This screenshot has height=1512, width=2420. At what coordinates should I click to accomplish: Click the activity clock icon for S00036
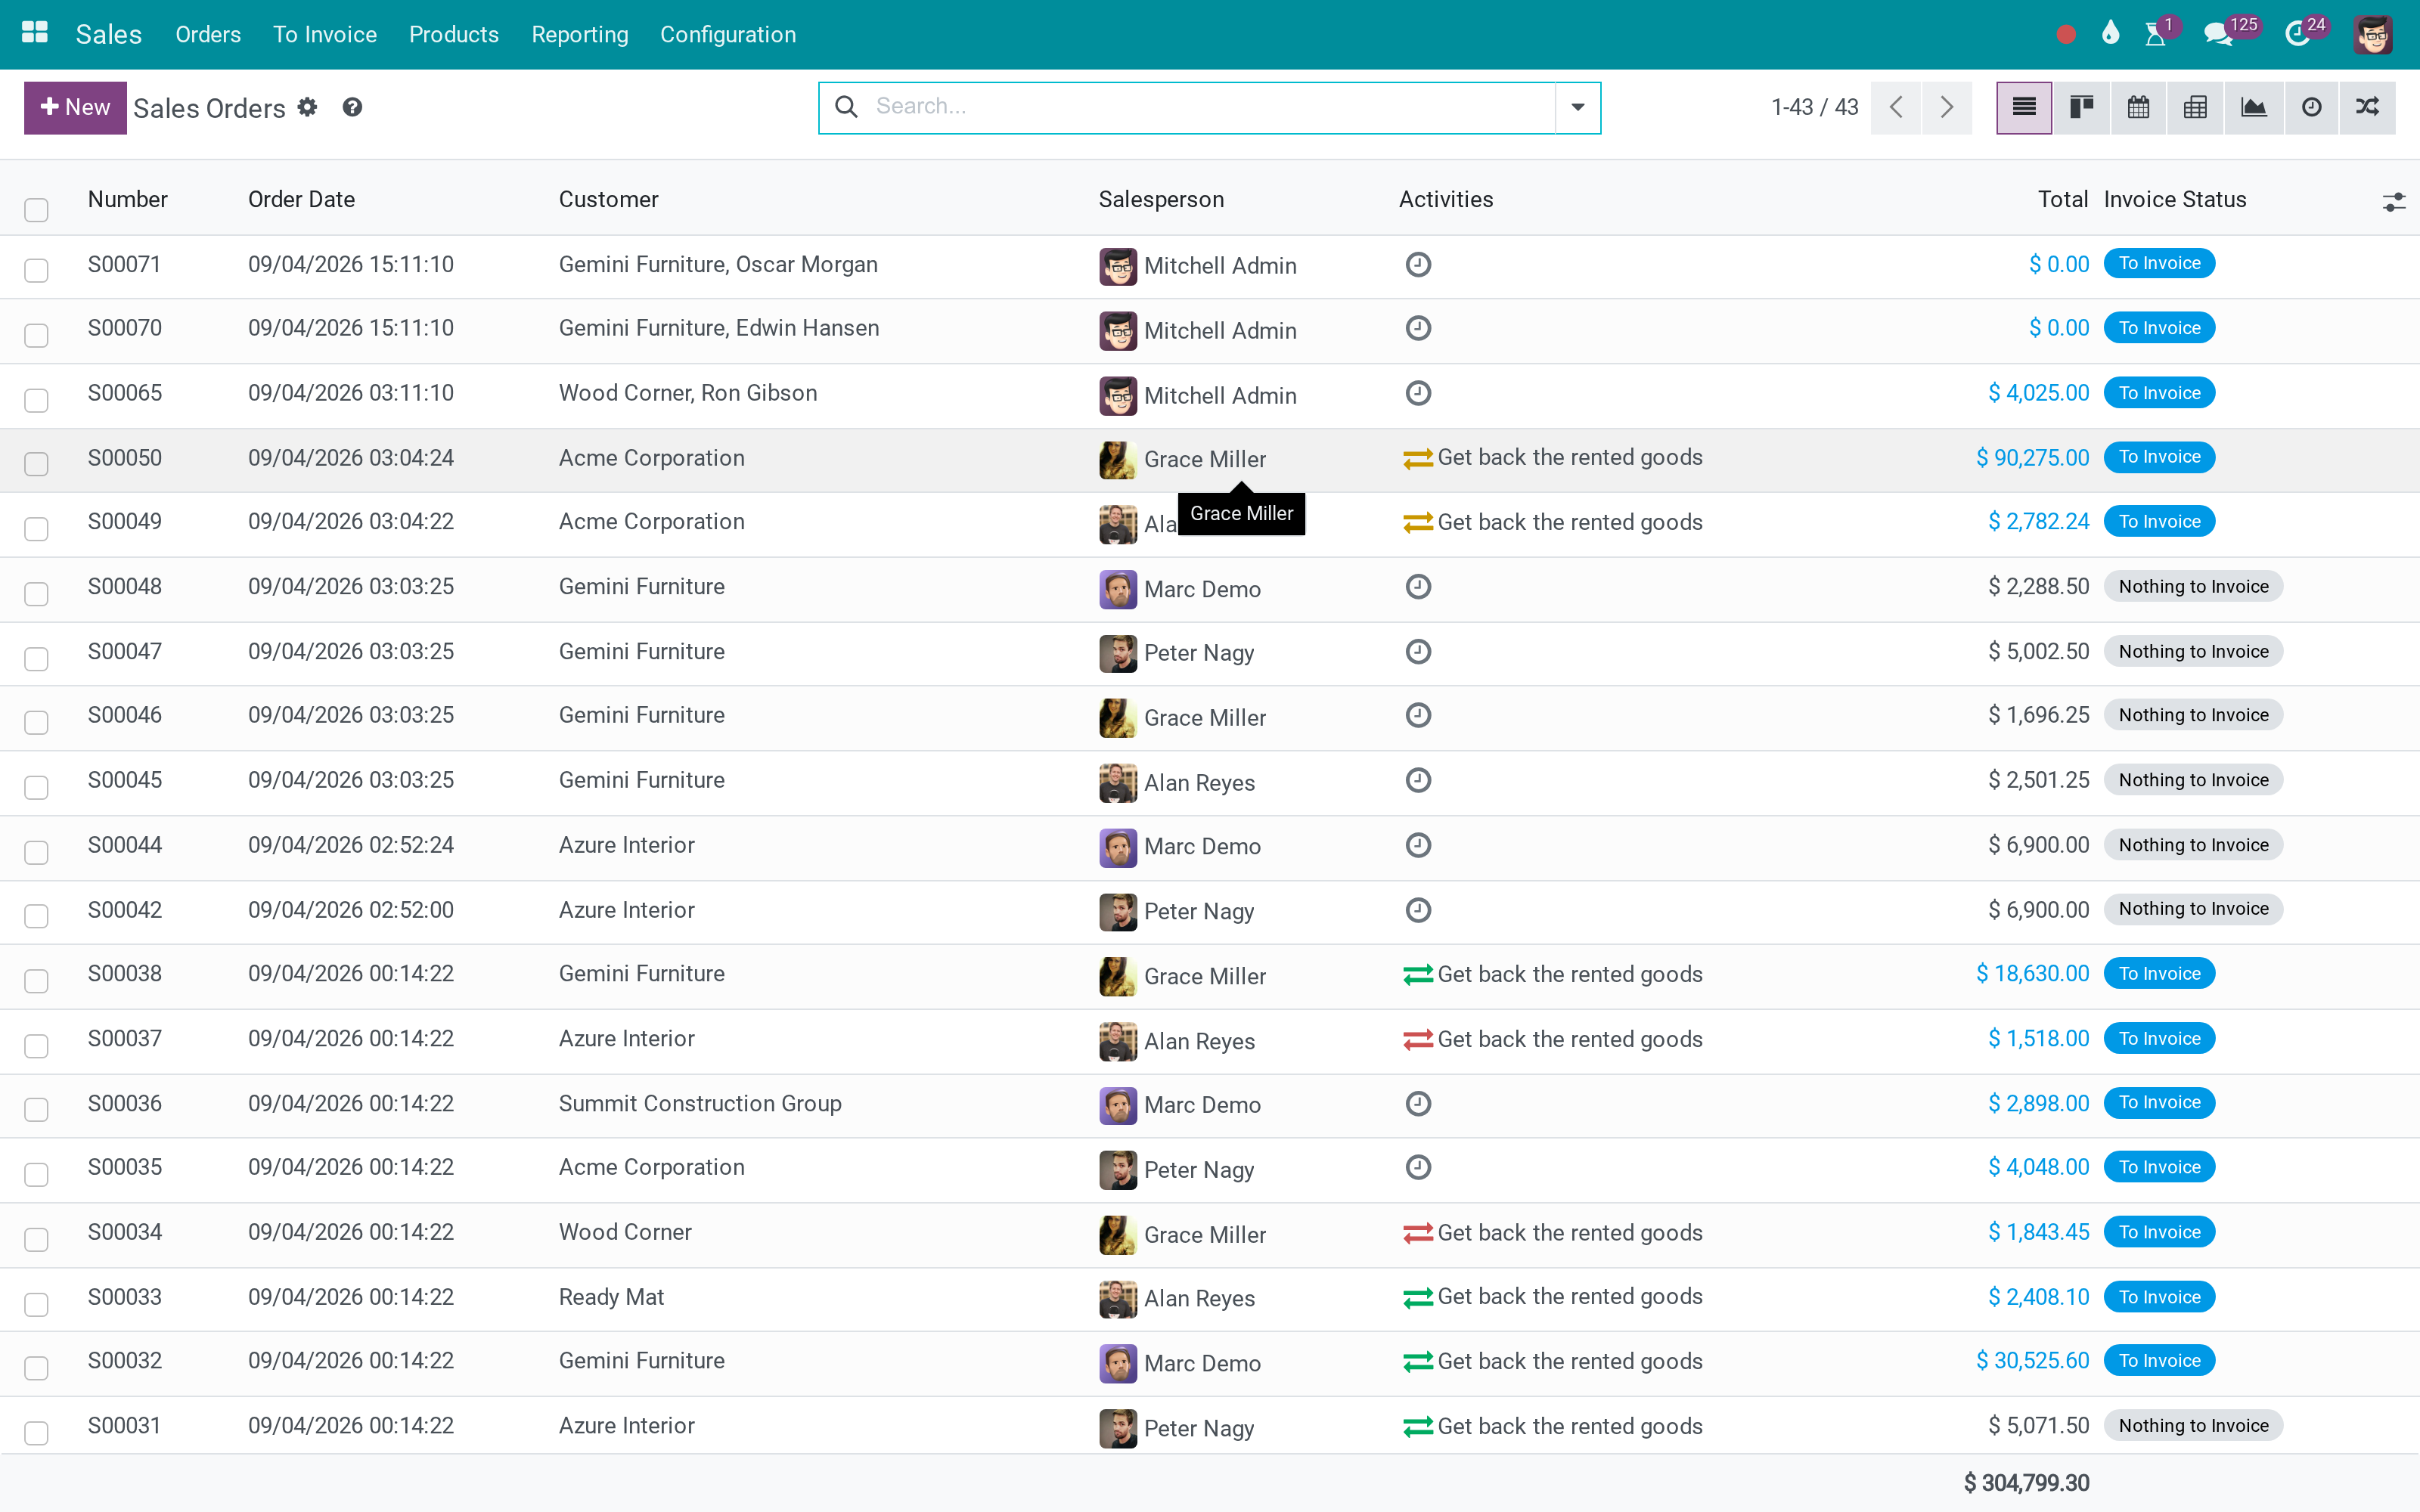click(1418, 1103)
